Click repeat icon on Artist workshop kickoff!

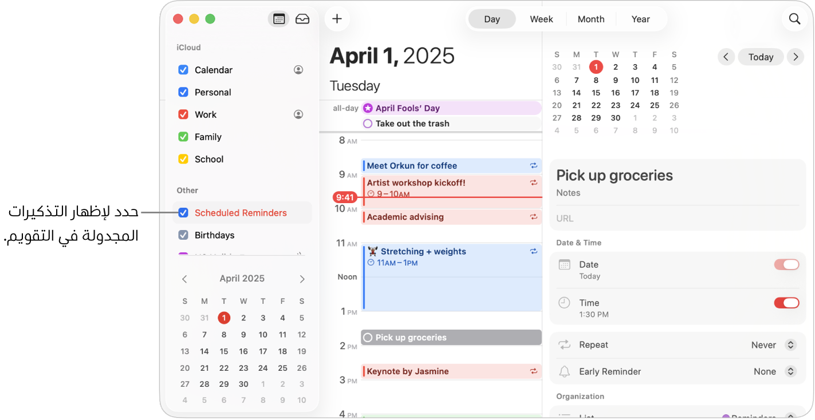pyautogui.click(x=534, y=183)
